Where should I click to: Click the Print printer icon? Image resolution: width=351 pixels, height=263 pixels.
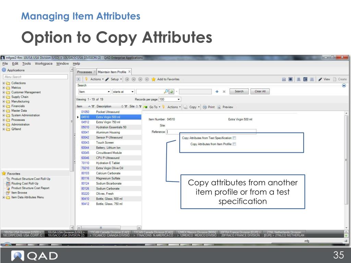tap(205, 107)
